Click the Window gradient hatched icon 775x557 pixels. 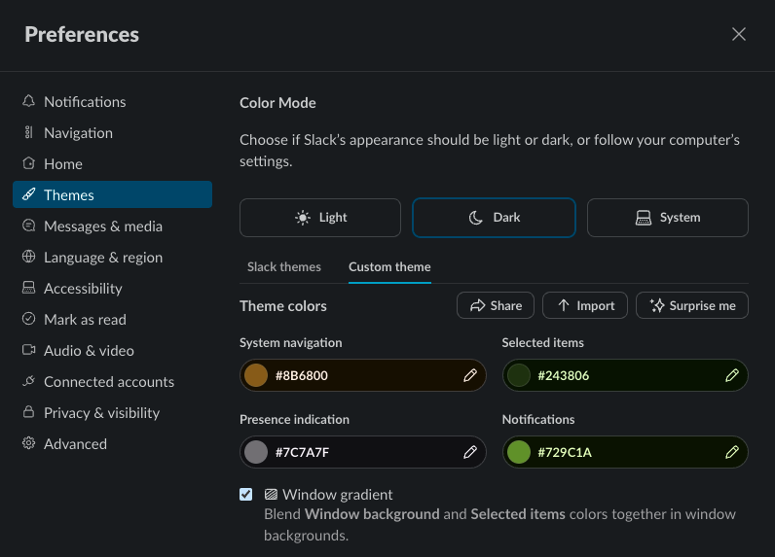[271, 495]
